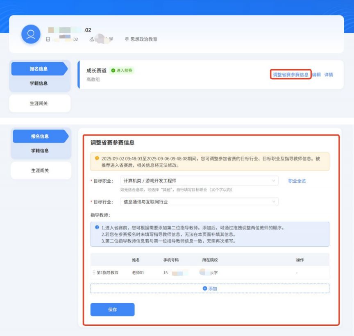Open the 职业全览 link
354x336 pixels.
(298, 181)
